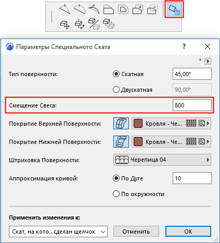
Task: Click bottom surface hatching pattern icon
Action: [191, 141]
